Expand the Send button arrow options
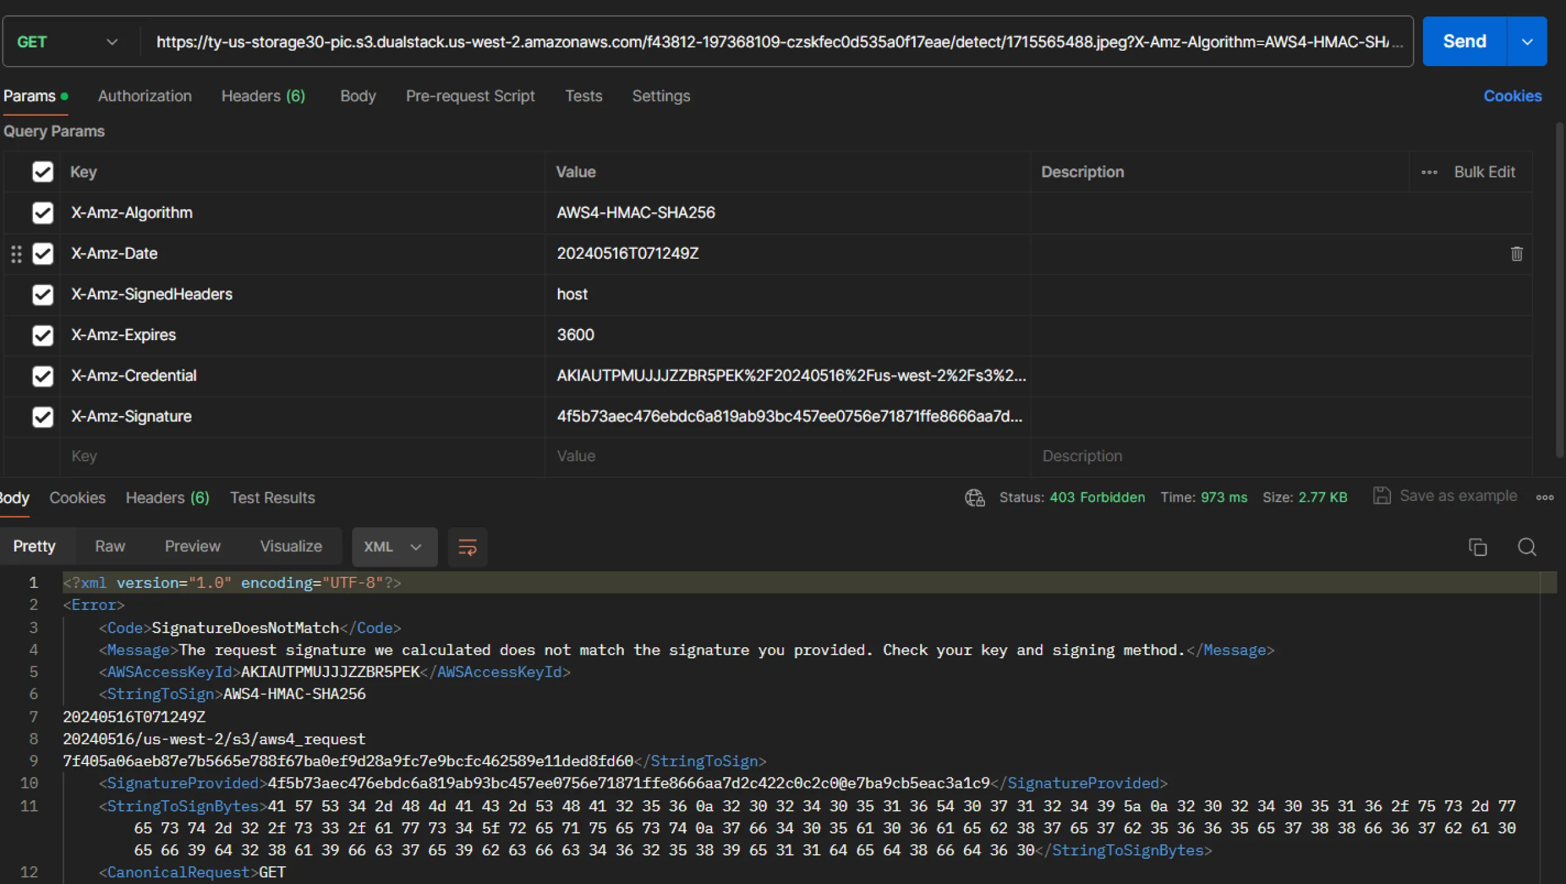This screenshot has height=884, width=1566. [x=1527, y=42]
